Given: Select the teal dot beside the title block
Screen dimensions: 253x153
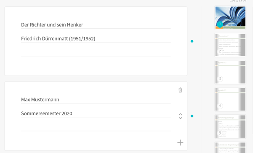Looking at the screenshot, I should [x=192, y=41].
